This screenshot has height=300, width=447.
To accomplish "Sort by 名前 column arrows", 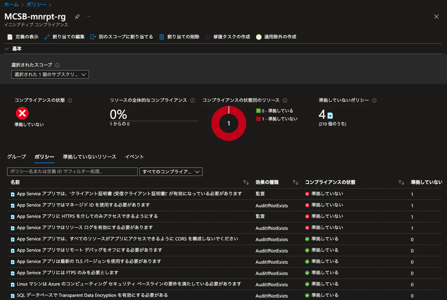I will pos(246,183).
